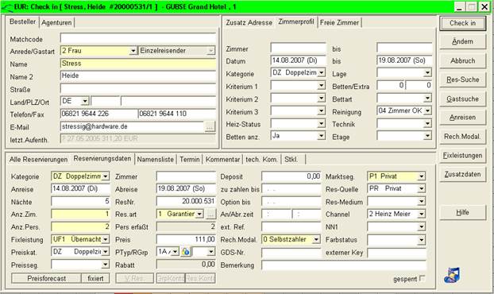The width and height of the screenshot is (494, 294).
Task: Open the Marktseg. dropdown showing P1 Privat
Action: [x=422, y=176]
